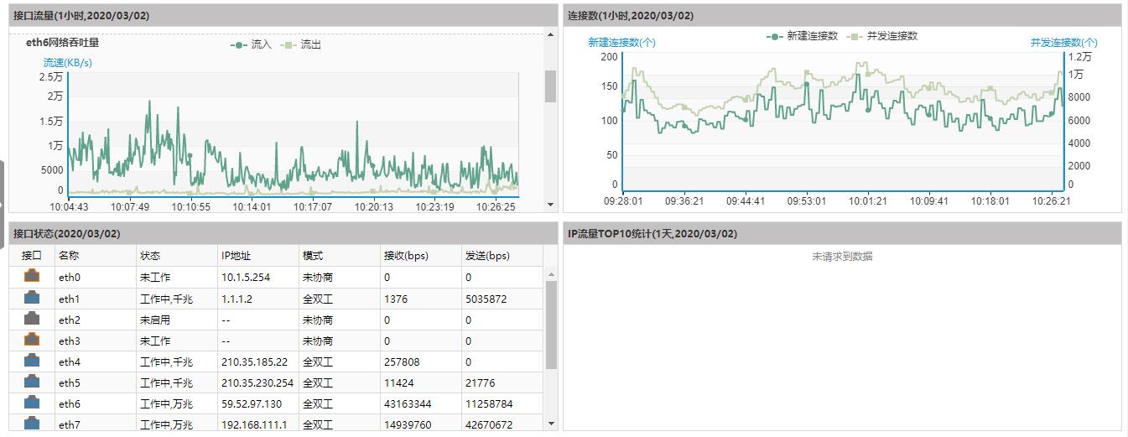Viewport: 1128px width, 437px height.
Task: Sort by the 模式 column header
Action: click(339, 256)
